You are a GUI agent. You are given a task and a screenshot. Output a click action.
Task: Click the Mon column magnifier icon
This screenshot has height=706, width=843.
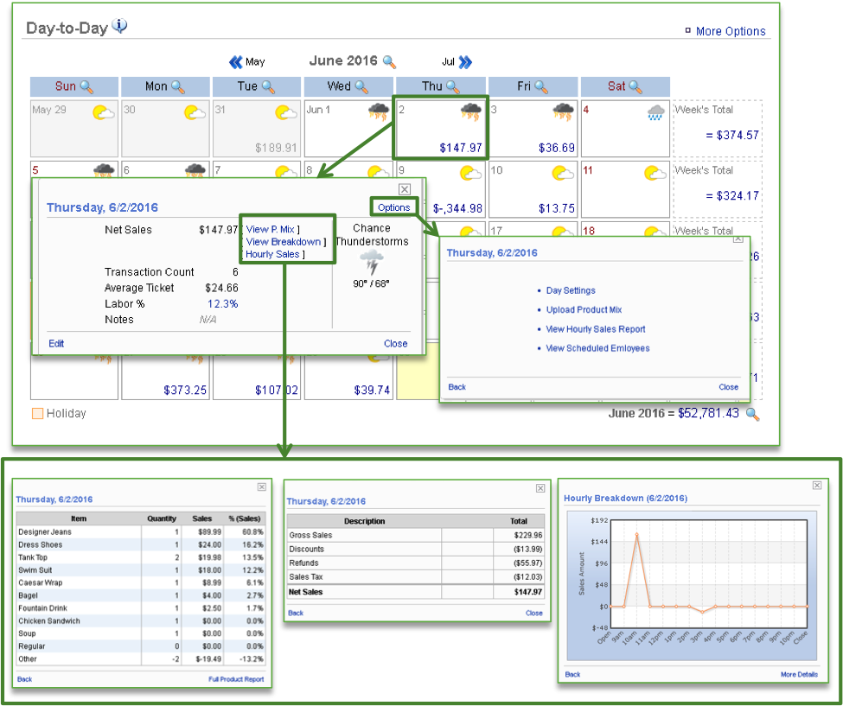(178, 86)
